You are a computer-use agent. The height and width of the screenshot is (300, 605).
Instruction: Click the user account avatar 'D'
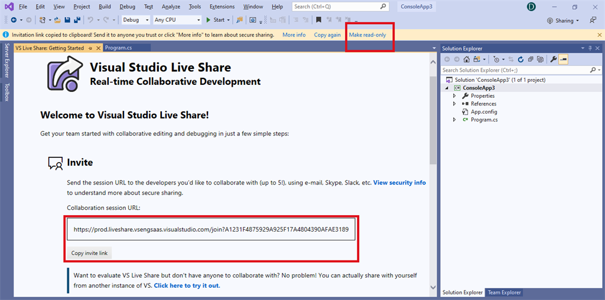[532, 7]
